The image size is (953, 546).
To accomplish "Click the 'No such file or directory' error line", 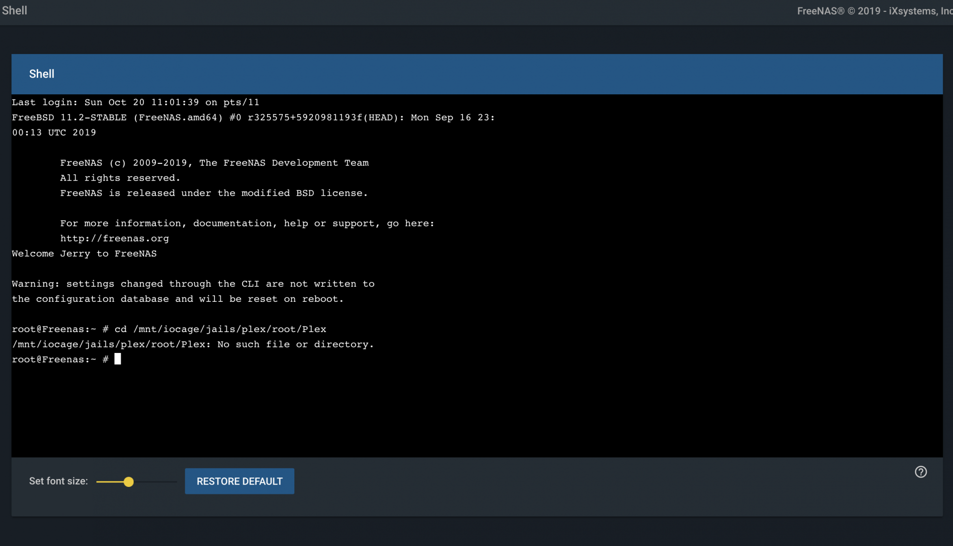I will [x=193, y=344].
